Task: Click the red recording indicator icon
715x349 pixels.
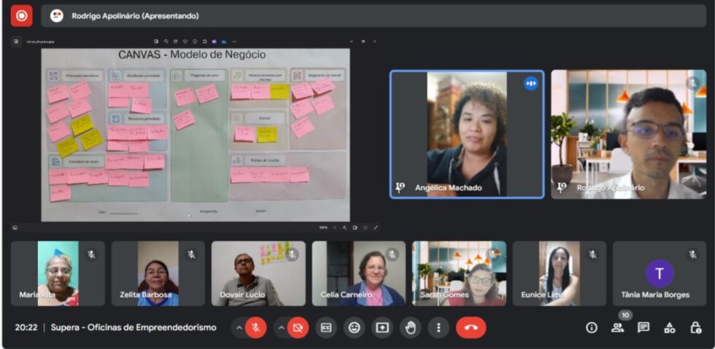Action: tap(21, 16)
